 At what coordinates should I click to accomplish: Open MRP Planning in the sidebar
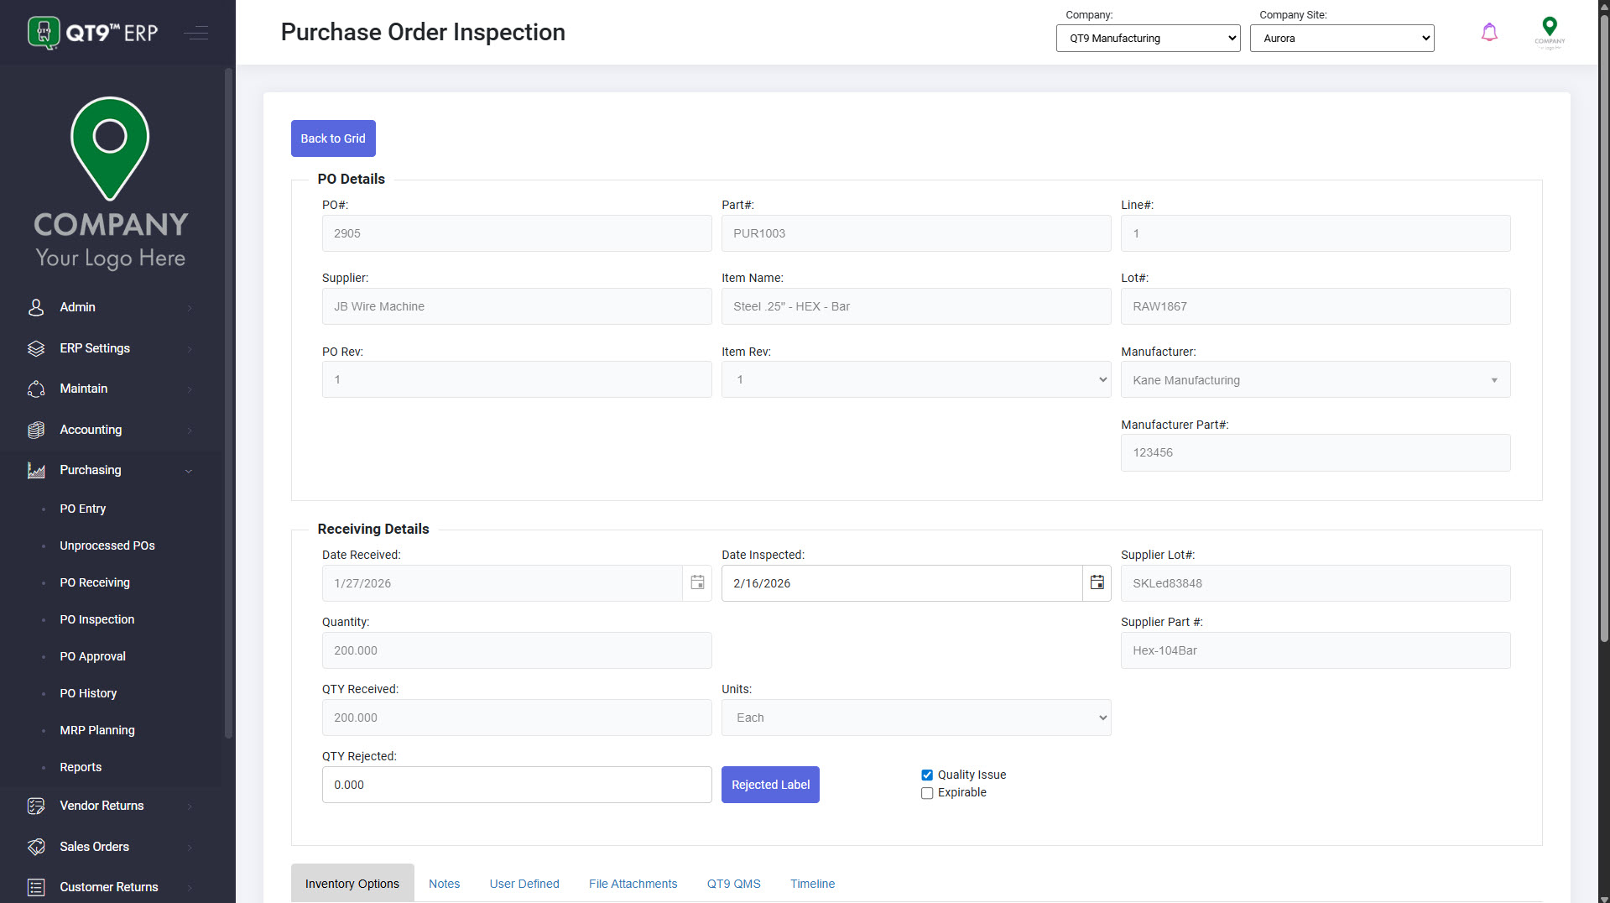tap(97, 730)
